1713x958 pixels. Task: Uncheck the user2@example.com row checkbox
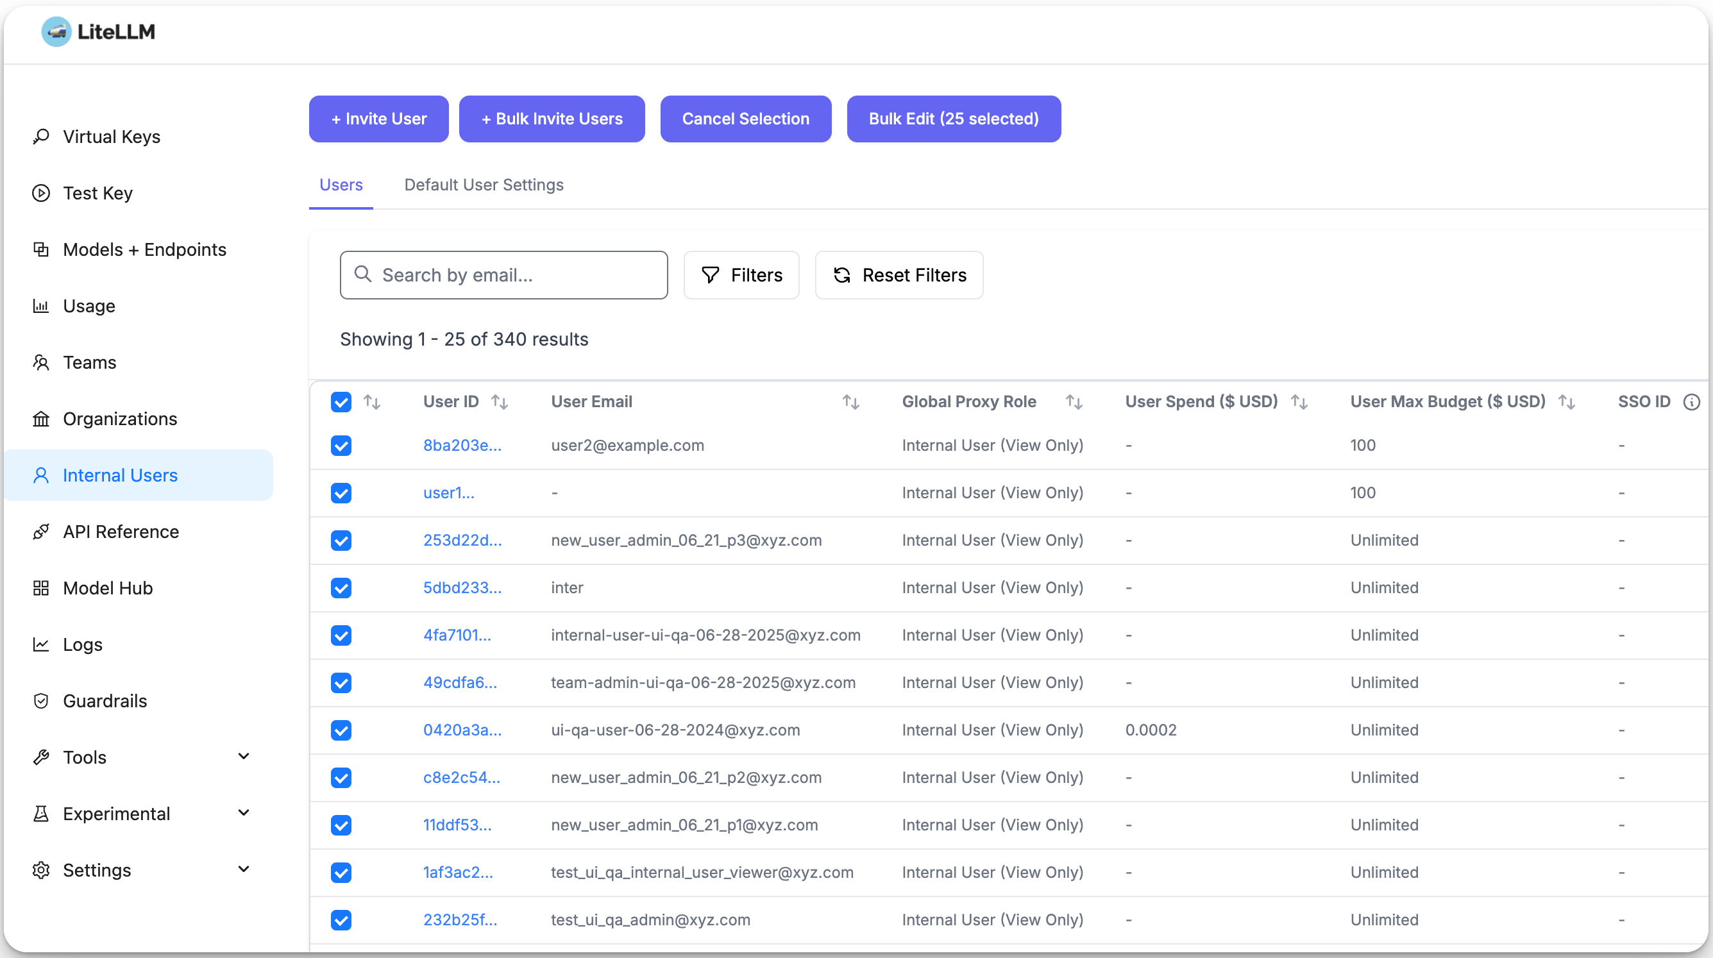coord(341,446)
